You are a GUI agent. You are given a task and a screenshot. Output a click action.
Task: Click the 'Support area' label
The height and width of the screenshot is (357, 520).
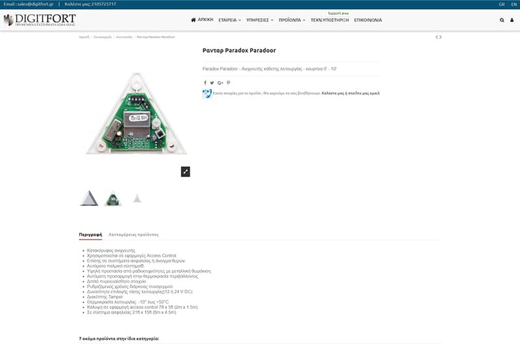click(338, 14)
